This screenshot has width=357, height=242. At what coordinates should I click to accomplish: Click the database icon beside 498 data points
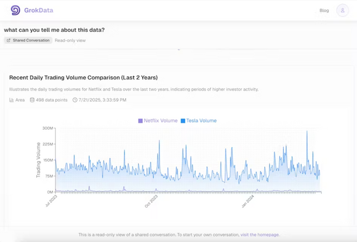(x=32, y=100)
